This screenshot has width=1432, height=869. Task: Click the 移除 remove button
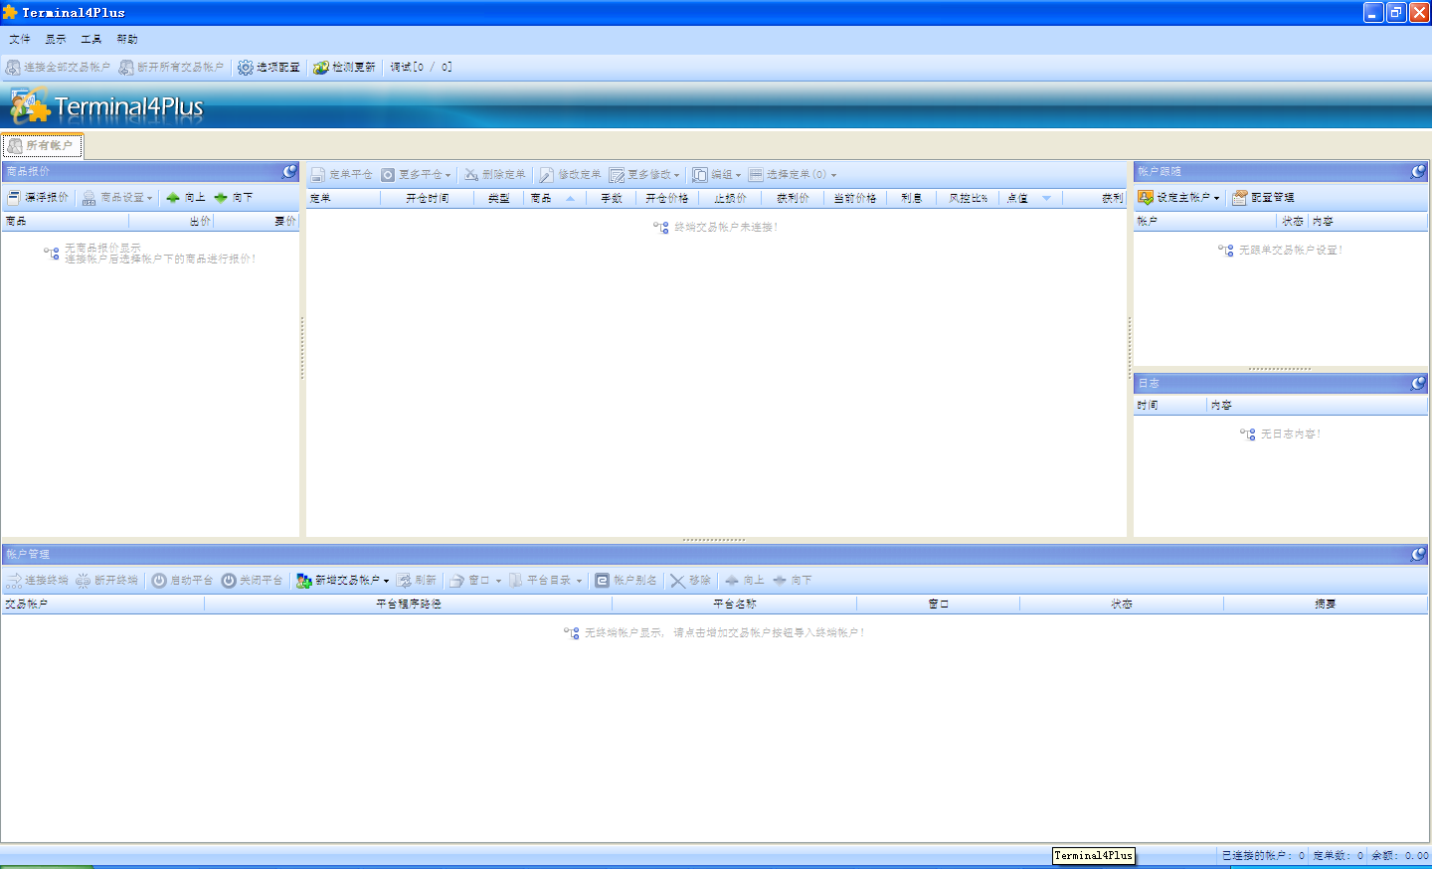coord(691,581)
